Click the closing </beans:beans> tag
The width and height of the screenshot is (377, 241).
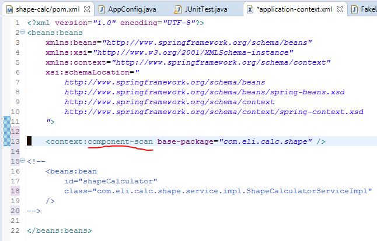tap(60, 231)
